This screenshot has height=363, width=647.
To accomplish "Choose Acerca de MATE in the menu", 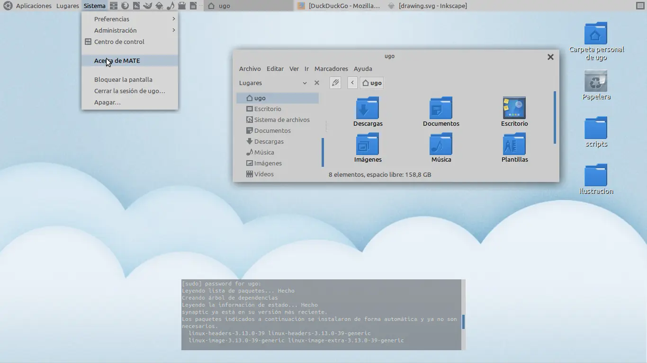I will pos(130,60).
